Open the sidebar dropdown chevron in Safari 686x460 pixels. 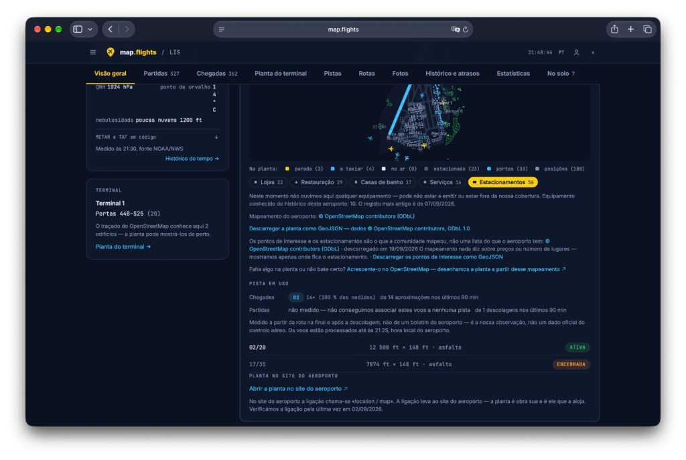click(x=90, y=29)
